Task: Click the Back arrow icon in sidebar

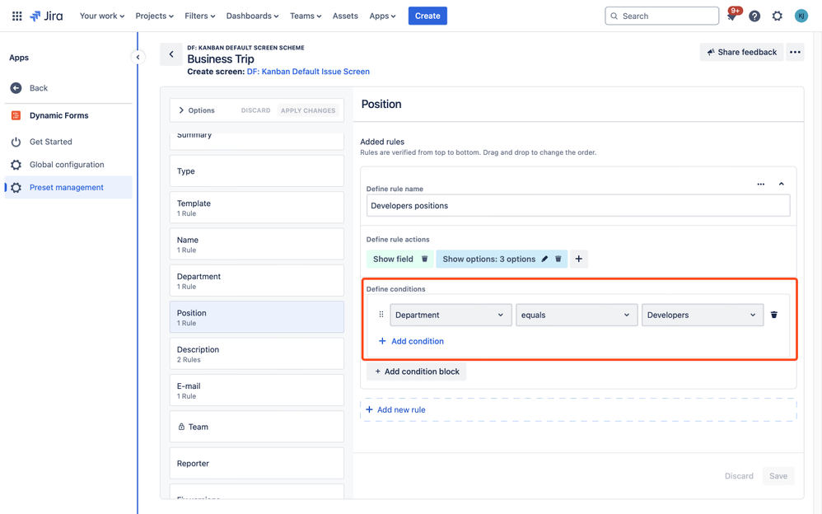Action: point(16,88)
